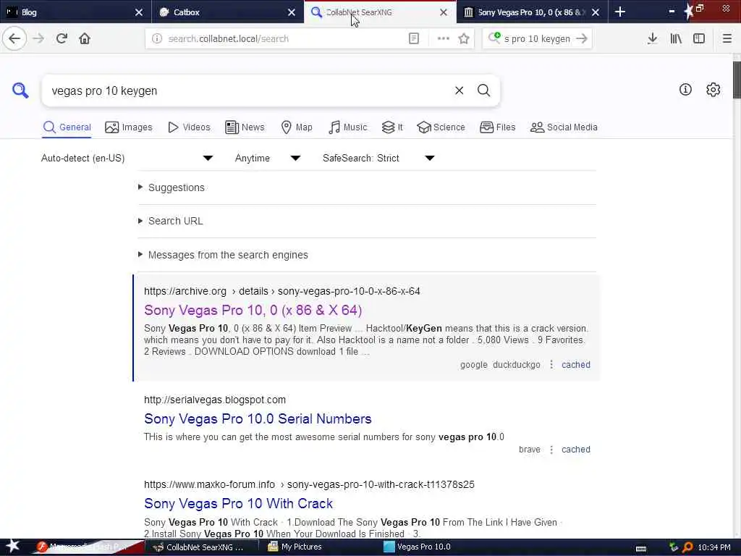
Task: Click the browser address bar URL
Action: click(x=229, y=39)
